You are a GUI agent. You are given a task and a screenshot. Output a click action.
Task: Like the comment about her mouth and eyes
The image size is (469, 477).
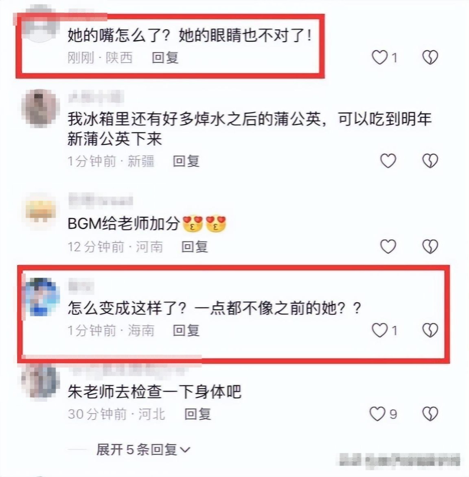[x=380, y=57]
